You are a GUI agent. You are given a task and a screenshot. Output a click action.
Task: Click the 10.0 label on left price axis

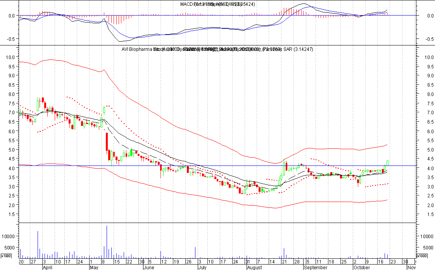click(x=10, y=57)
